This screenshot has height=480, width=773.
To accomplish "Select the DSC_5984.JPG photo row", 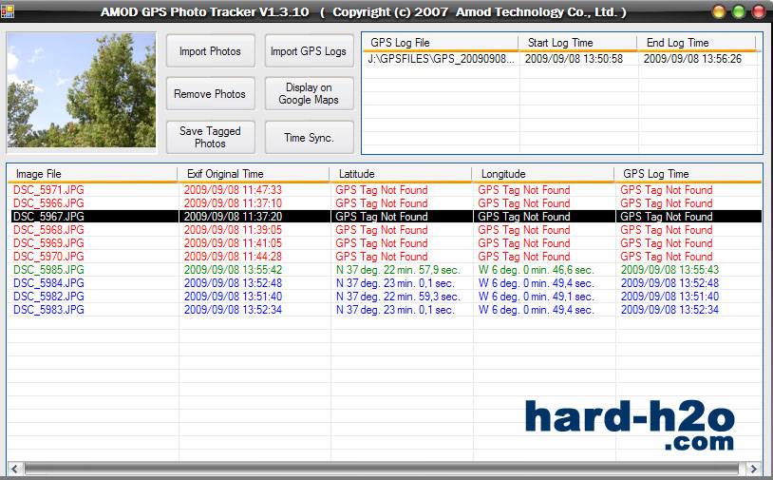I will pyautogui.click(x=386, y=283).
